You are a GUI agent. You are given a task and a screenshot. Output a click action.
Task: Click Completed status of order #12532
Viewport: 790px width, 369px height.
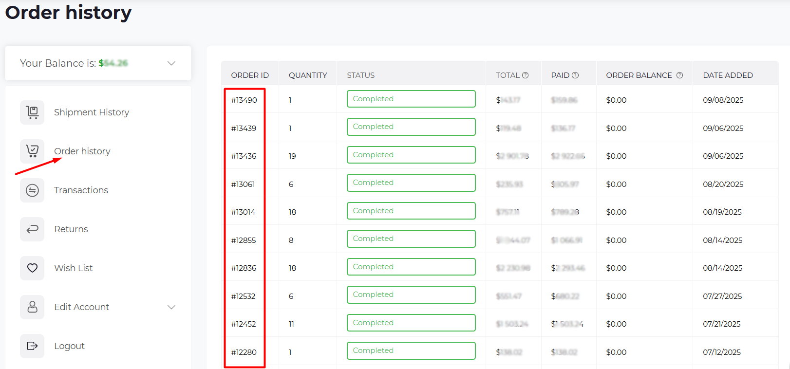coord(411,295)
